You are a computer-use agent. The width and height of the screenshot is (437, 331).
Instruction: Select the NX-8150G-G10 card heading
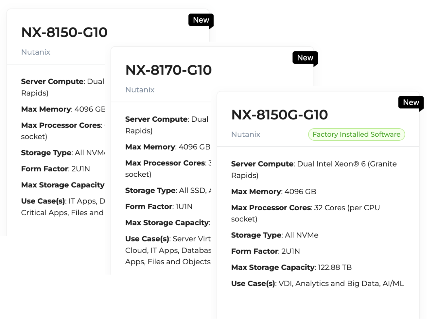pyautogui.click(x=279, y=115)
